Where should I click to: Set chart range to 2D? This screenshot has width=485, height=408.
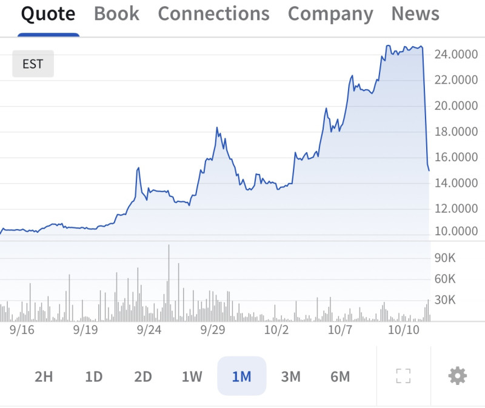pyautogui.click(x=142, y=376)
